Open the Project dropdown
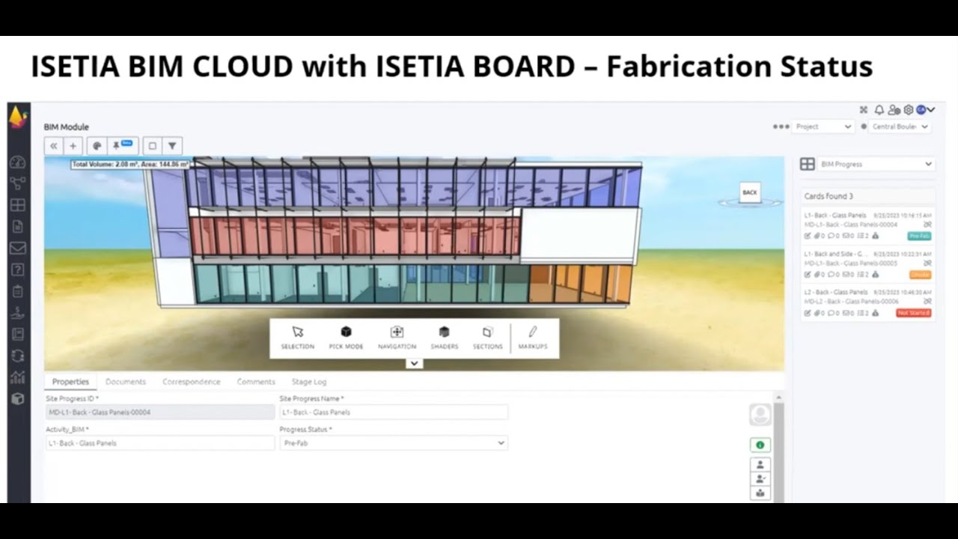This screenshot has width=958, height=539. (823, 127)
